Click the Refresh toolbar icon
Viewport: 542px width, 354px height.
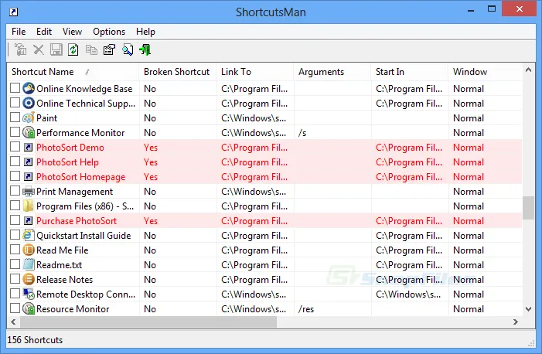(73, 49)
